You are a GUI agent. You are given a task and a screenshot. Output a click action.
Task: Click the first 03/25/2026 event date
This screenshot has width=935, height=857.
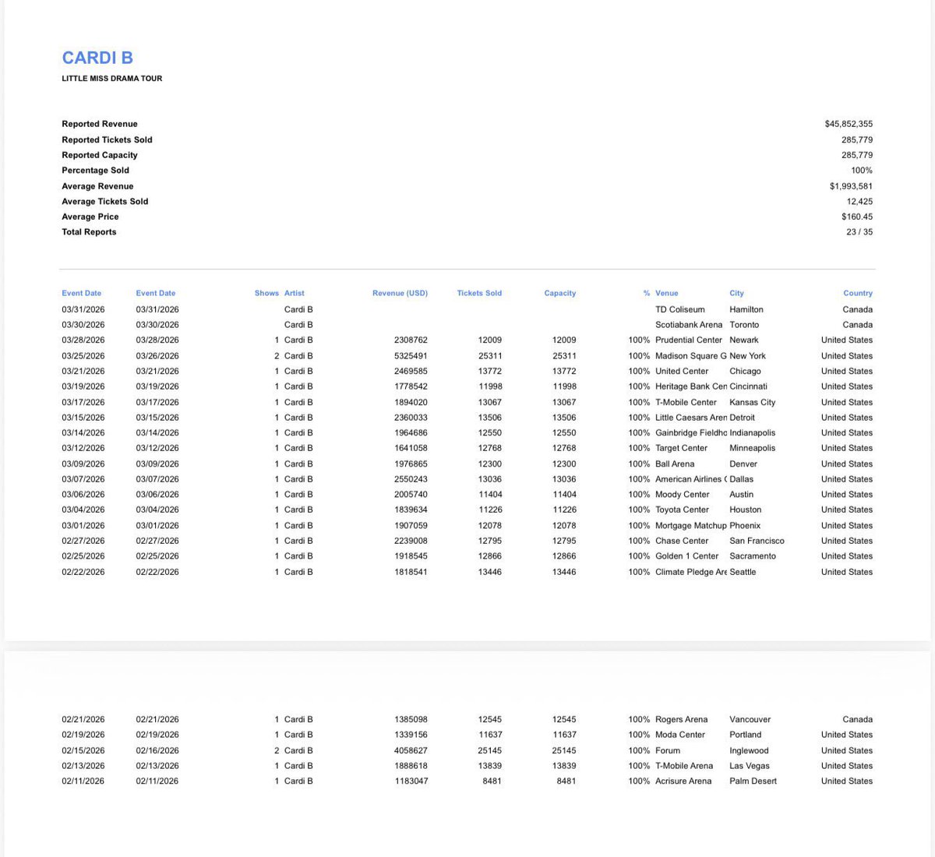tap(83, 356)
